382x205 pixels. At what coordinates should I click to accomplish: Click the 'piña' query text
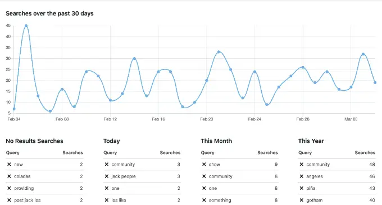tap(311, 188)
